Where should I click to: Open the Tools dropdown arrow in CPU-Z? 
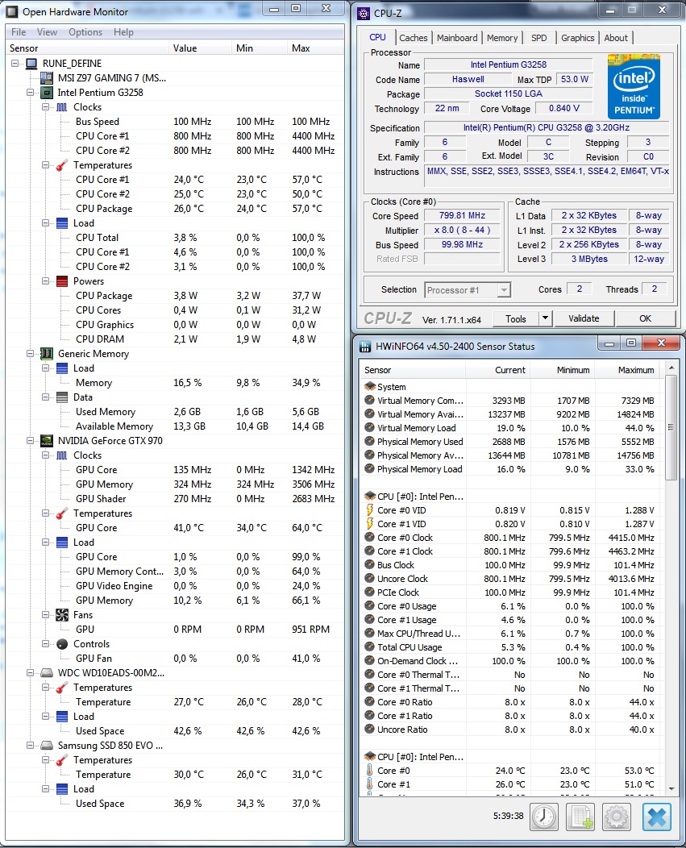[546, 318]
